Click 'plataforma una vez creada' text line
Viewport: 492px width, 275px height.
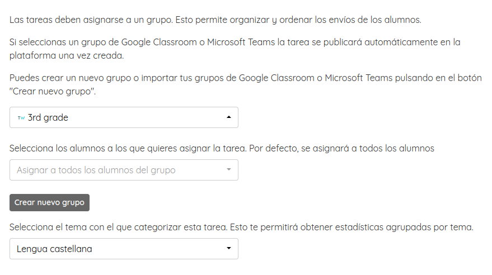(66, 56)
